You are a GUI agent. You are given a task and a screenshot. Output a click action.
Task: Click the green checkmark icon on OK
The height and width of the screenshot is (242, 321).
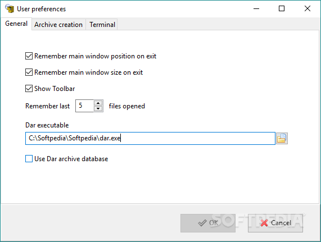[202, 223]
